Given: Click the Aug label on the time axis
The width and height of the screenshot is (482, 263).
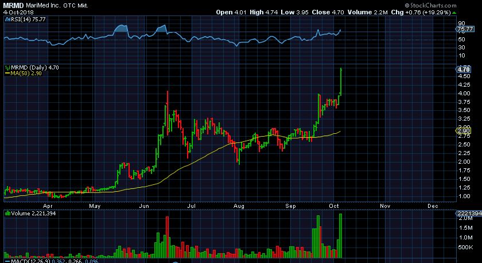Looking at the screenshot, I should coord(239,206).
